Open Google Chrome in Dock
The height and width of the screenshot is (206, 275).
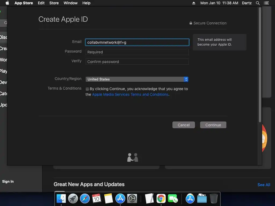click(161, 199)
